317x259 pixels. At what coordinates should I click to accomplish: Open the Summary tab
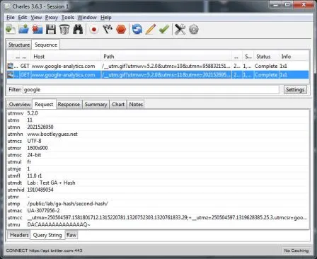pyautogui.click(x=96, y=104)
